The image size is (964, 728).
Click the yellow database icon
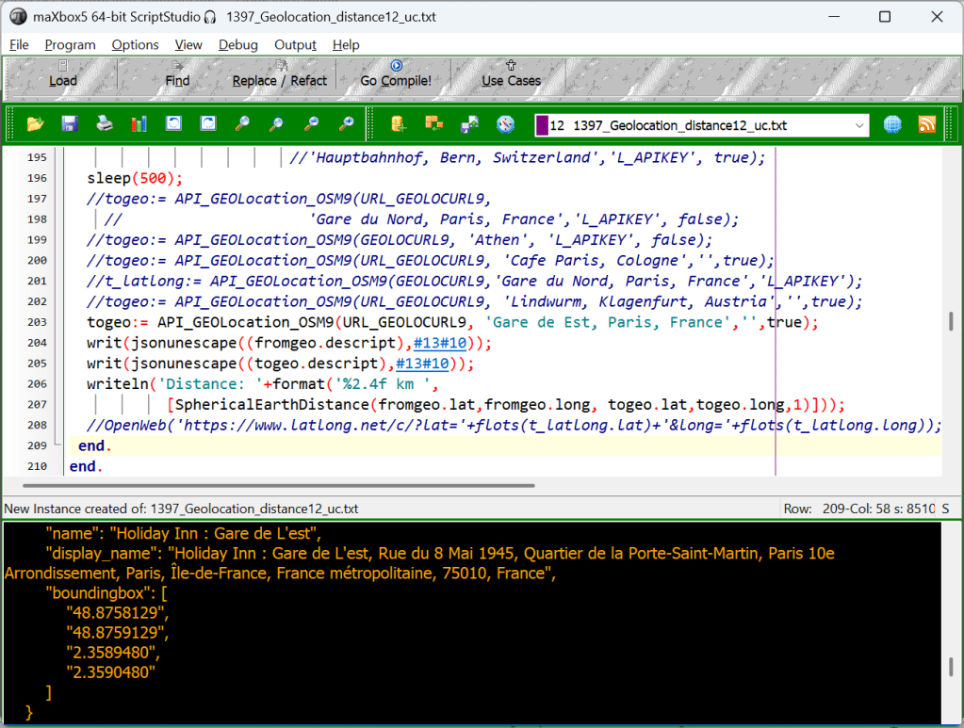(x=399, y=124)
